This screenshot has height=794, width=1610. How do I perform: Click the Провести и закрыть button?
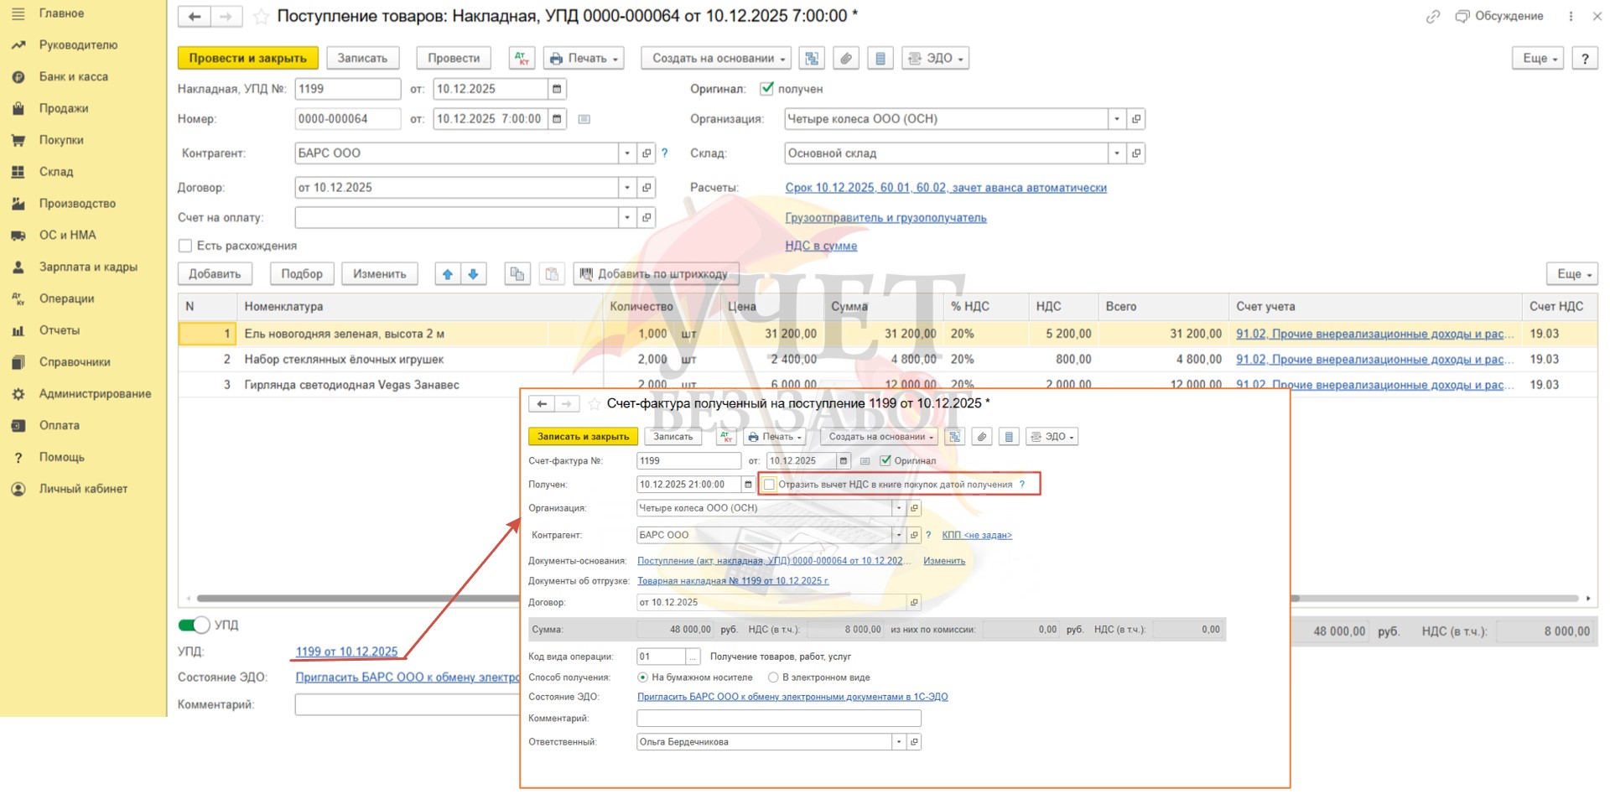click(247, 58)
